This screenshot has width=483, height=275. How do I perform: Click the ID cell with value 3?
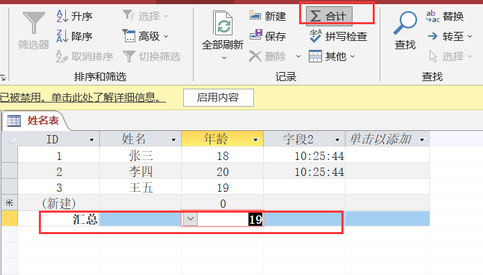click(x=58, y=187)
